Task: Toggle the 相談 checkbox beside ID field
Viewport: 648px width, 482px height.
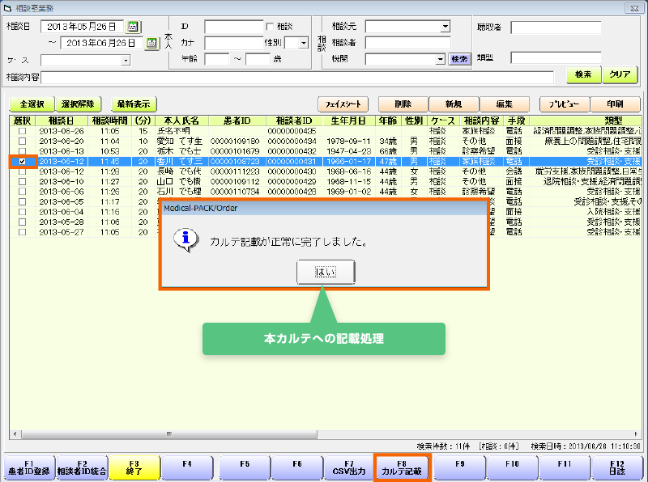Action: (x=271, y=27)
